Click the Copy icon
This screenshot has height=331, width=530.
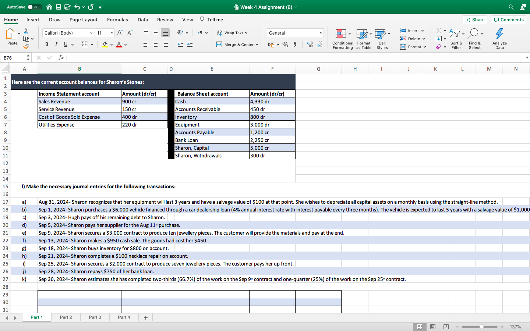click(x=26, y=39)
